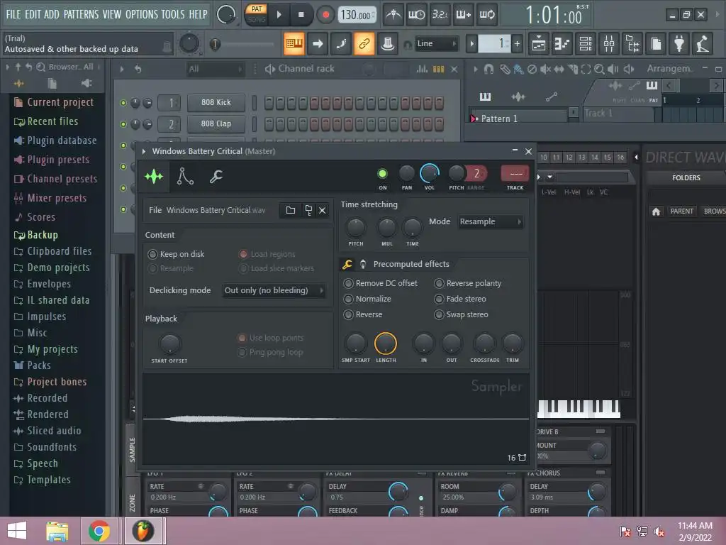Click the START OFFSET knob

tap(169, 344)
